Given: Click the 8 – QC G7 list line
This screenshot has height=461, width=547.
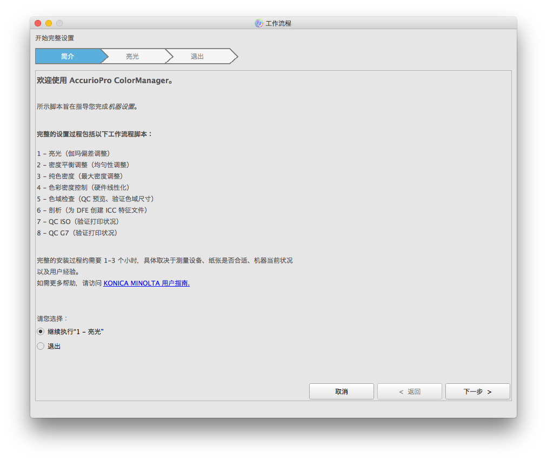Looking at the screenshot, I should [x=77, y=233].
